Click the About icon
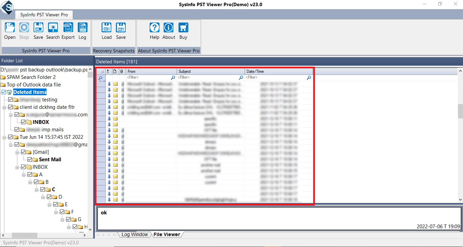This screenshot has height=247, width=463. [x=169, y=28]
